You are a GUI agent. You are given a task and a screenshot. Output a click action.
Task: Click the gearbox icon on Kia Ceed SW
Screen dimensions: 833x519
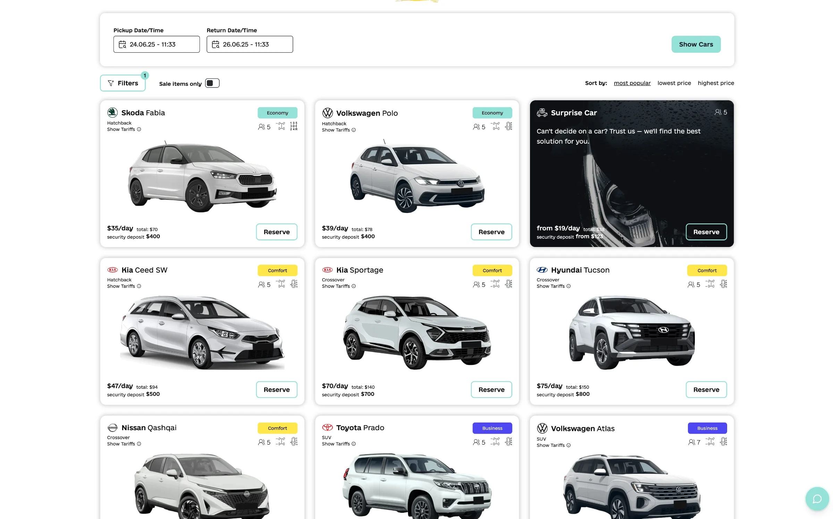[294, 284]
